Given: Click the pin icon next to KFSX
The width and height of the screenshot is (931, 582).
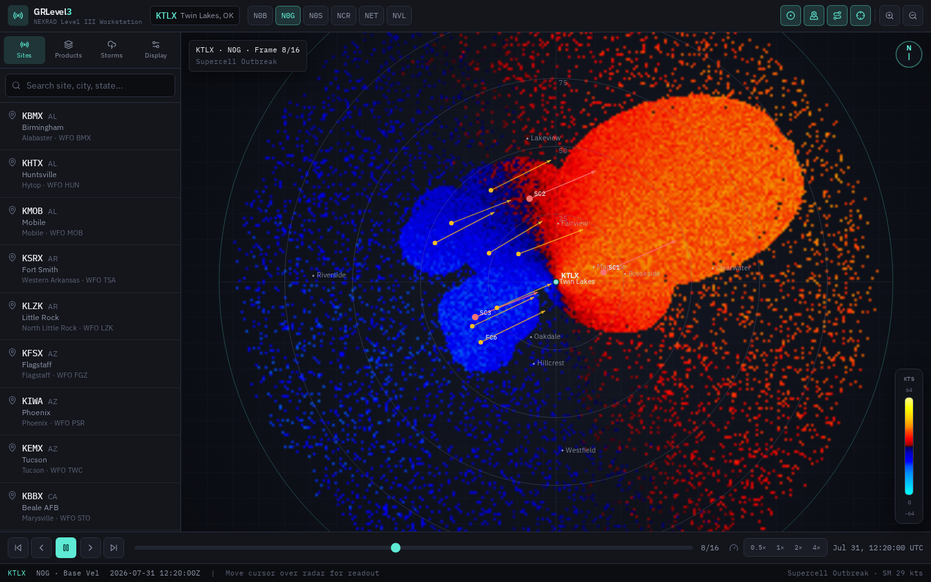Looking at the screenshot, I should coord(12,352).
